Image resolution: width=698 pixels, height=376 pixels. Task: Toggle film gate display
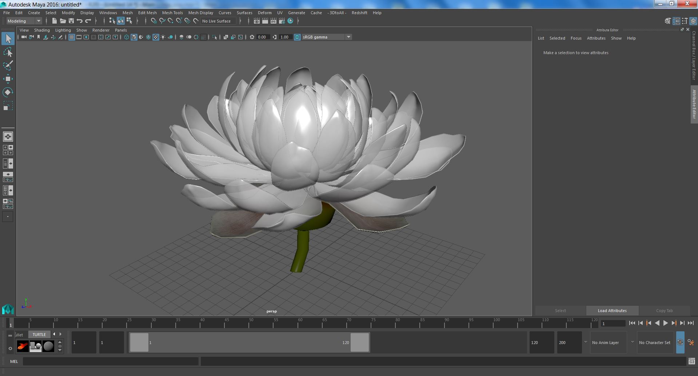click(x=79, y=37)
